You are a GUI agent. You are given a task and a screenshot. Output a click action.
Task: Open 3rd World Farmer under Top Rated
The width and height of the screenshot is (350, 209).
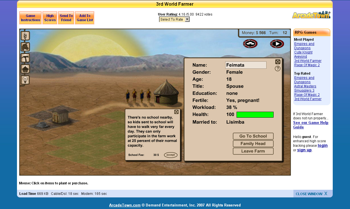[308, 99]
